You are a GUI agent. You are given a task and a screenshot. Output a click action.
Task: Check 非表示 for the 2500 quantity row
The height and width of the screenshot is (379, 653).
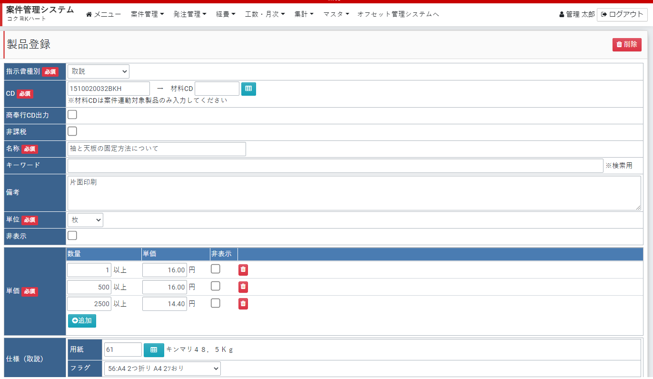coord(216,303)
